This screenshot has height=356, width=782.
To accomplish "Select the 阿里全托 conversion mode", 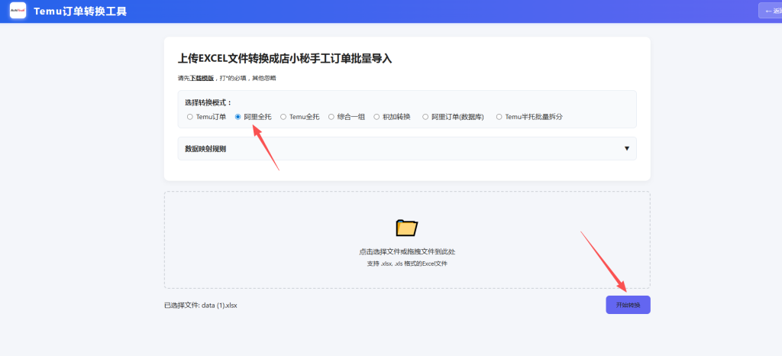I will click(238, 117).
